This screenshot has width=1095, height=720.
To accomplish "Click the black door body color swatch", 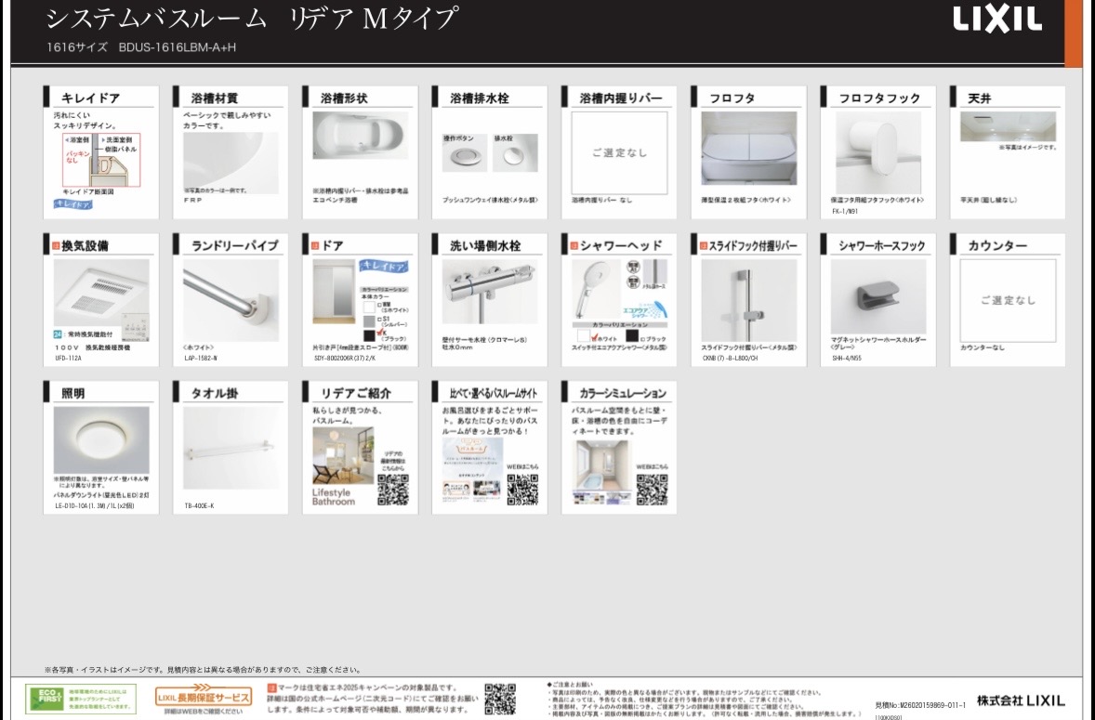I will (368, 334).
